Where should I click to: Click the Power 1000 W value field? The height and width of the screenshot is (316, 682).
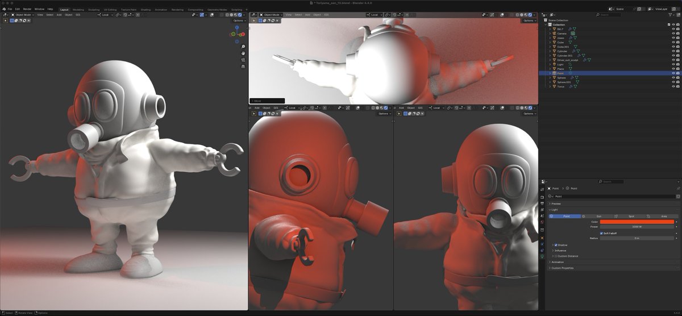[637, 227]
